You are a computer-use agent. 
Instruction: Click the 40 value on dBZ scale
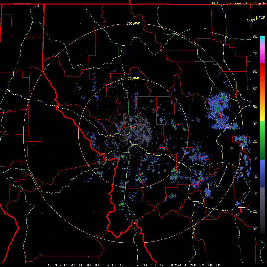coord(255,106)
